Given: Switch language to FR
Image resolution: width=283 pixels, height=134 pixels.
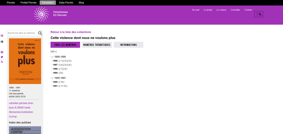Looking at the screenshot, I should pyautogui.click(x=2, y=42).
